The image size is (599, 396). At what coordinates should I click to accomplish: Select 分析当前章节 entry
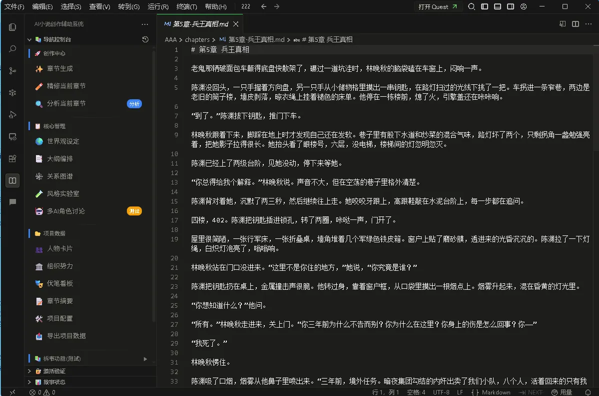(66, 104)
